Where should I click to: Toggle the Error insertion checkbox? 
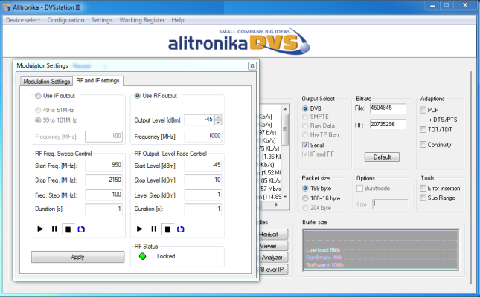coord(424,189)
